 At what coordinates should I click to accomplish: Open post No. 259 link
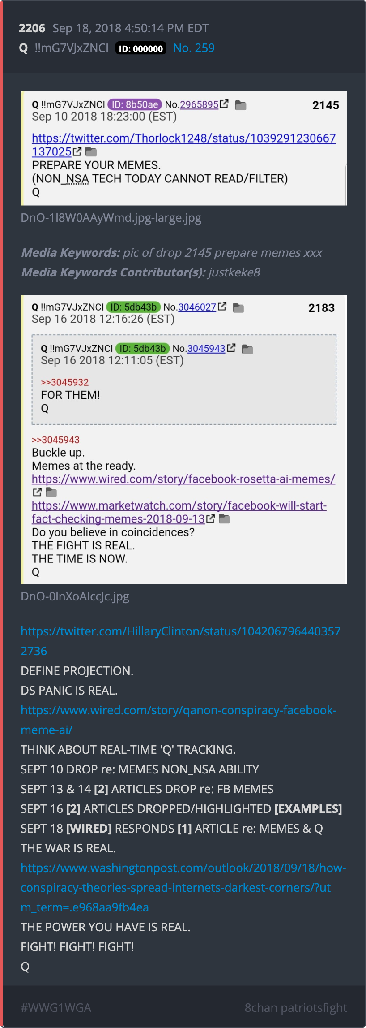(194, 48)
